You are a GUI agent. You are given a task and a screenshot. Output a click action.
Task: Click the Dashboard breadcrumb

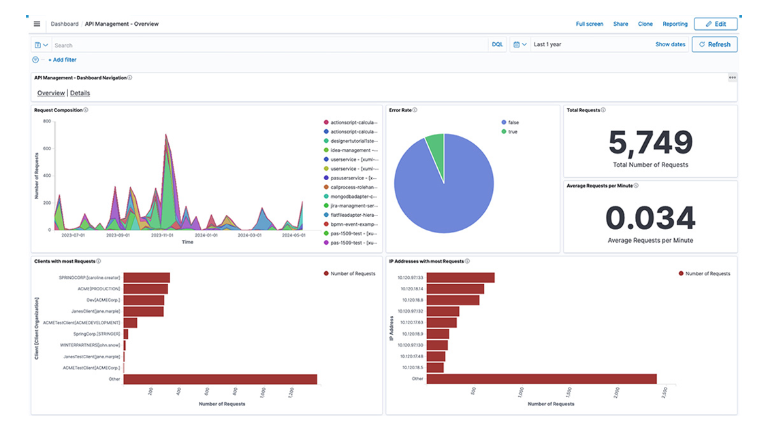point(64,23)
